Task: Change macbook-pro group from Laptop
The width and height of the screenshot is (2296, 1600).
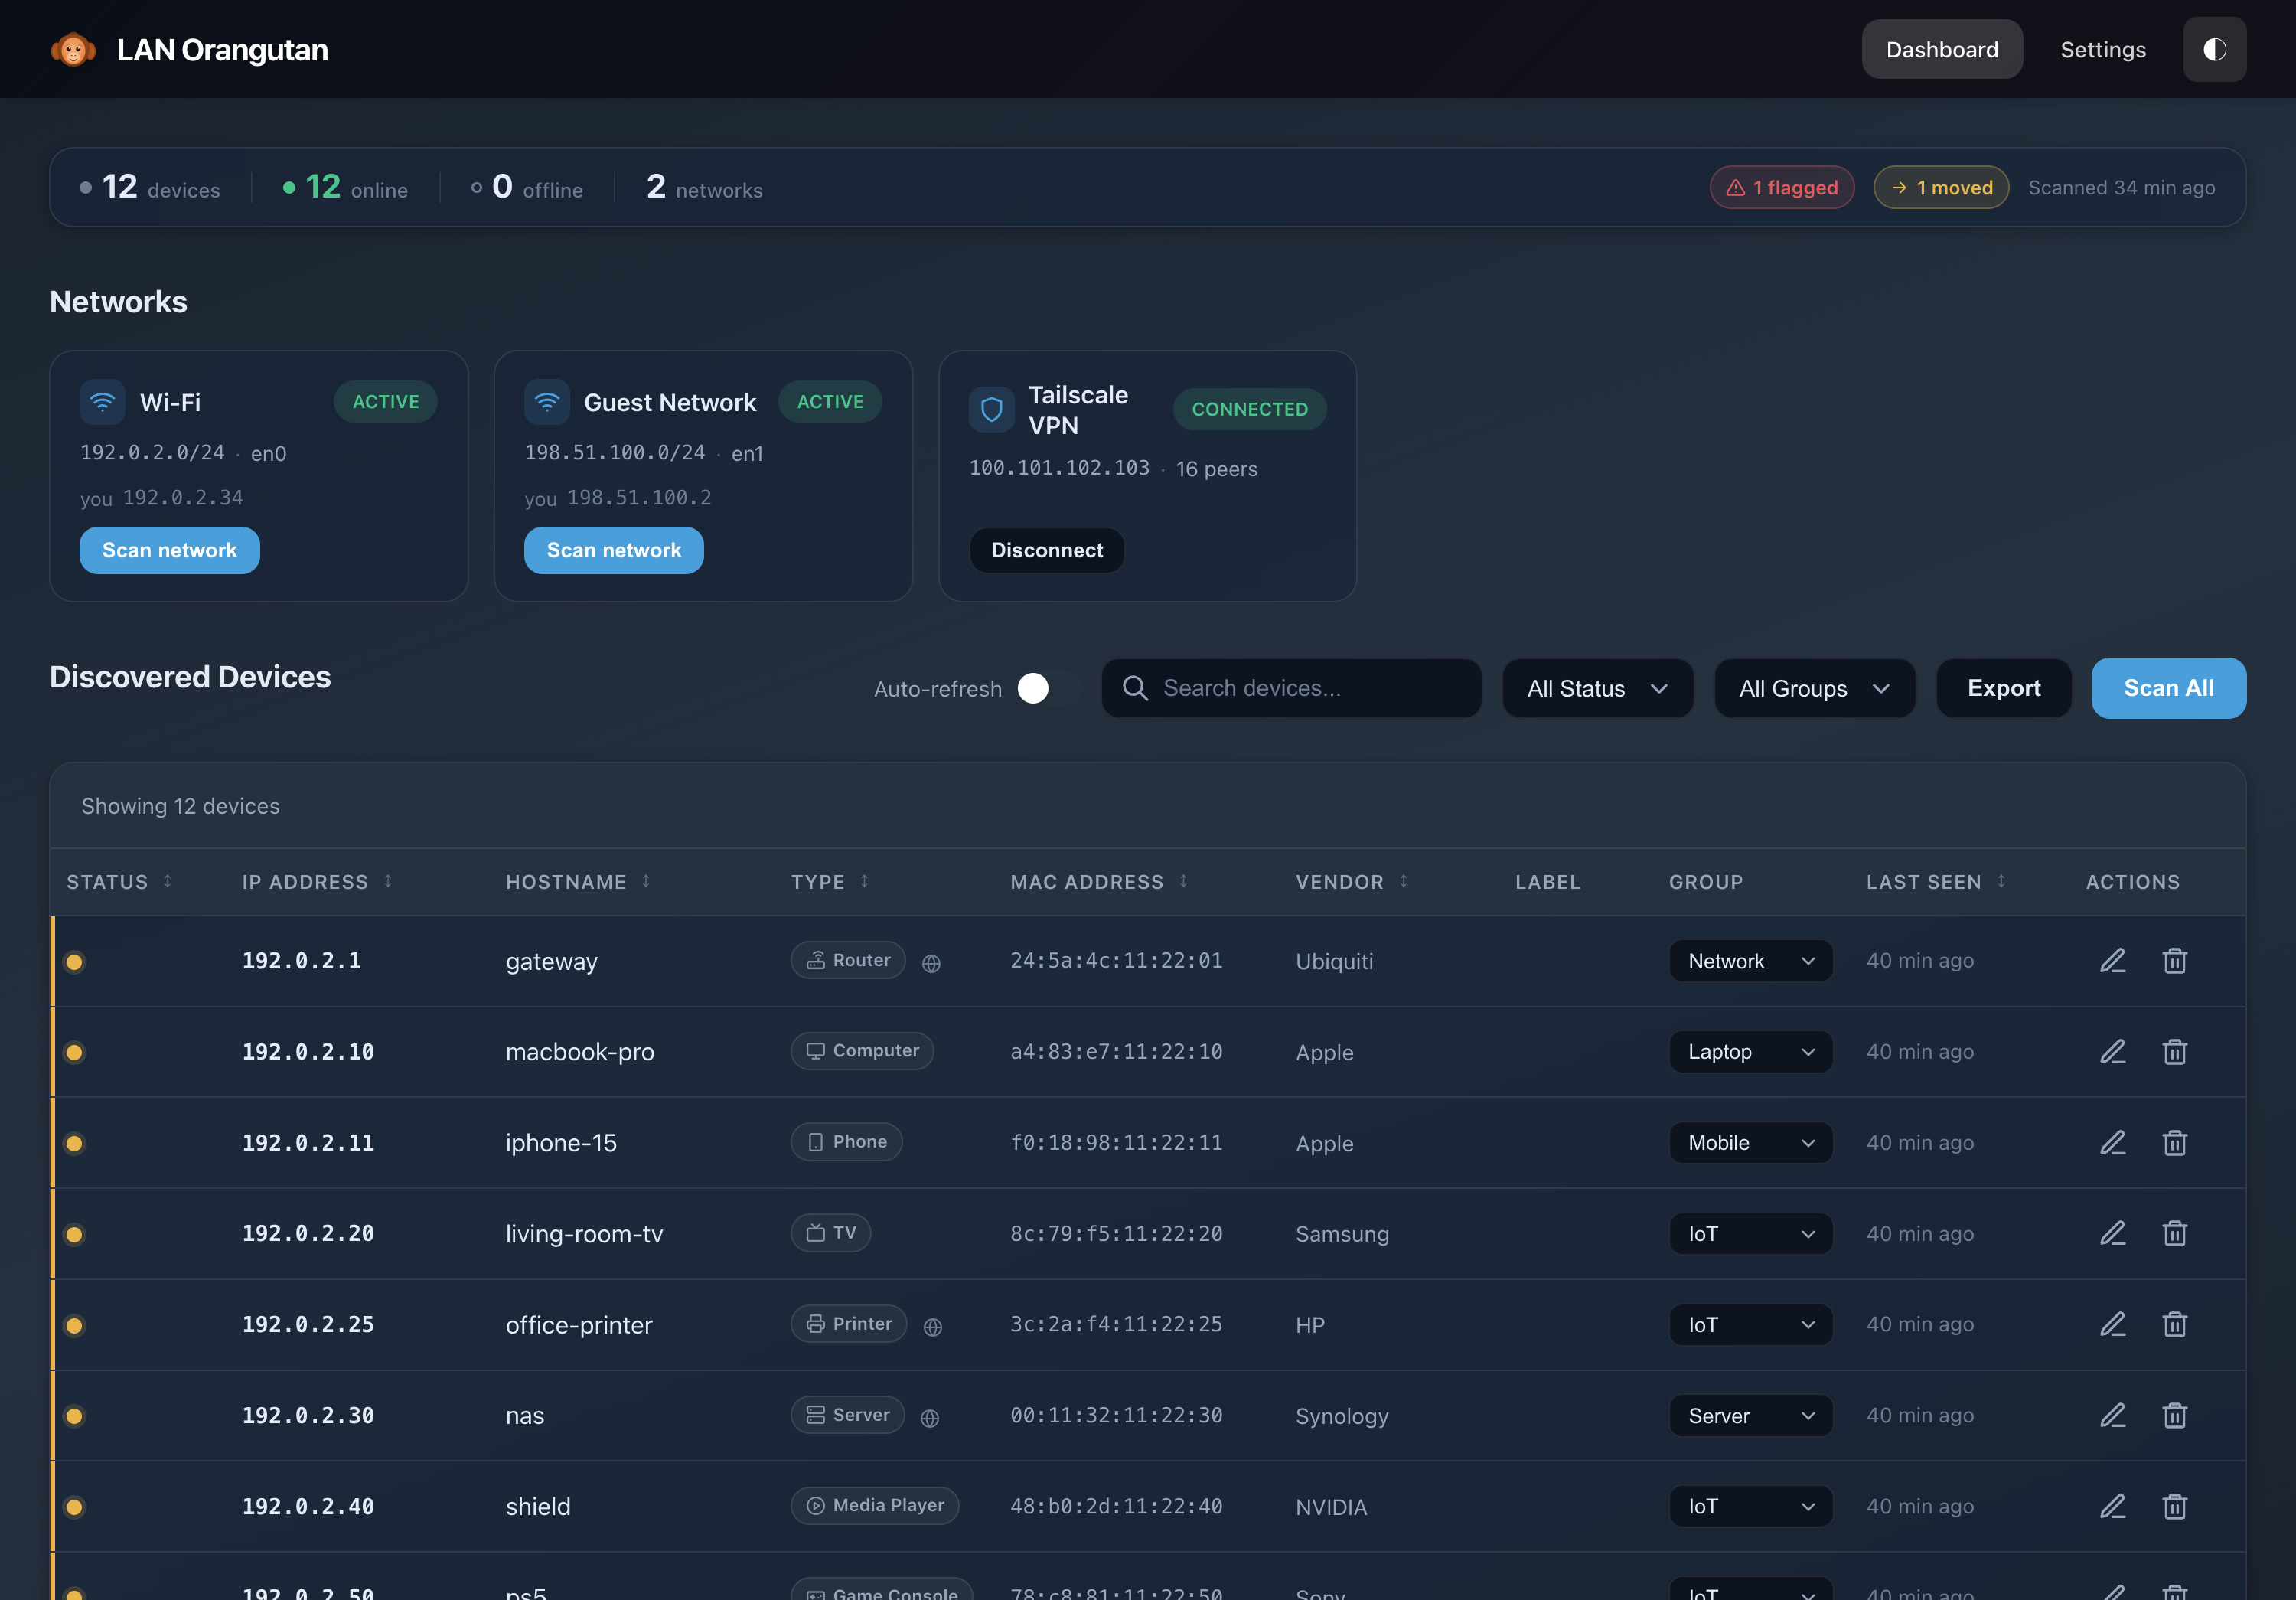Action: (1750, 1052)
